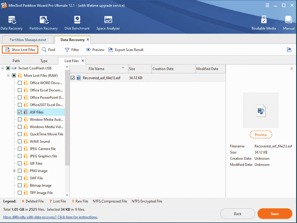
Task: Select the PNG Image checkbox
Action: pos(20,171)
